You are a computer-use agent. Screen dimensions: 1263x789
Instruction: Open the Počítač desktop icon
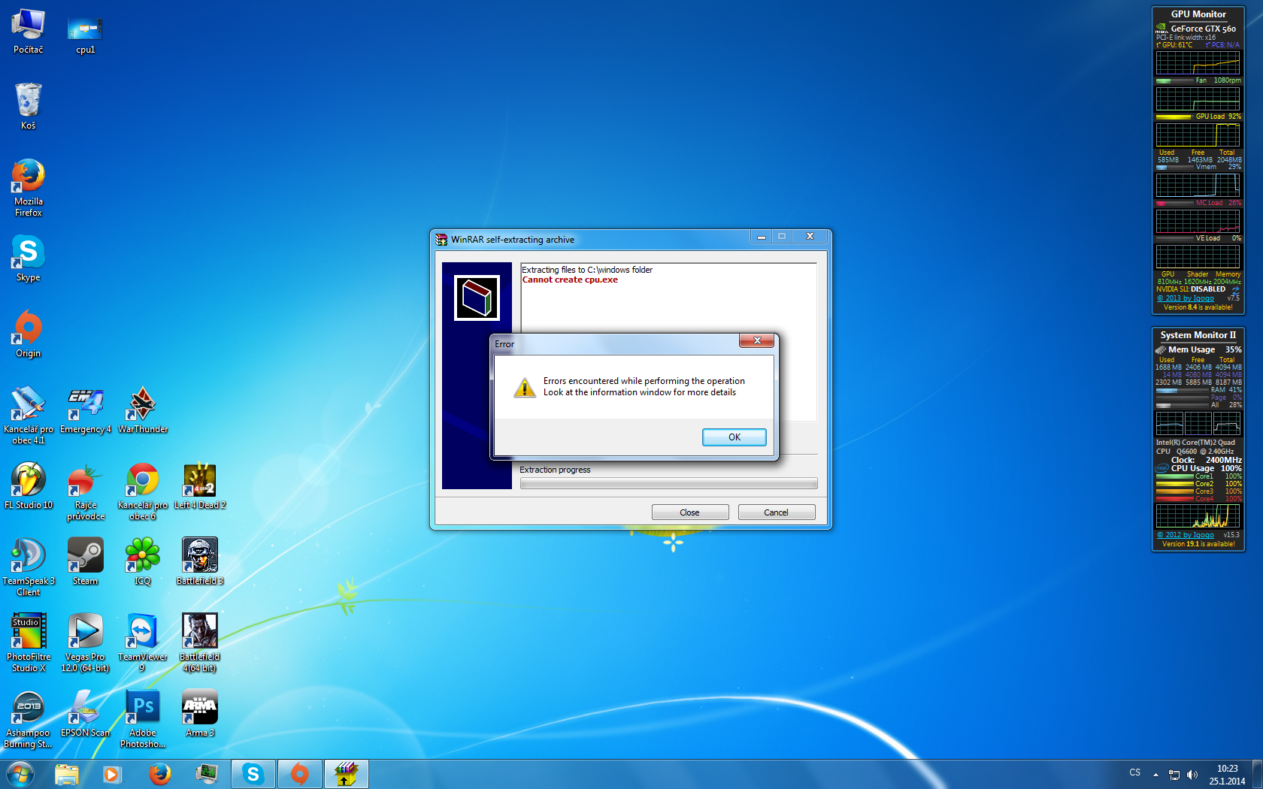click(28, 32)
